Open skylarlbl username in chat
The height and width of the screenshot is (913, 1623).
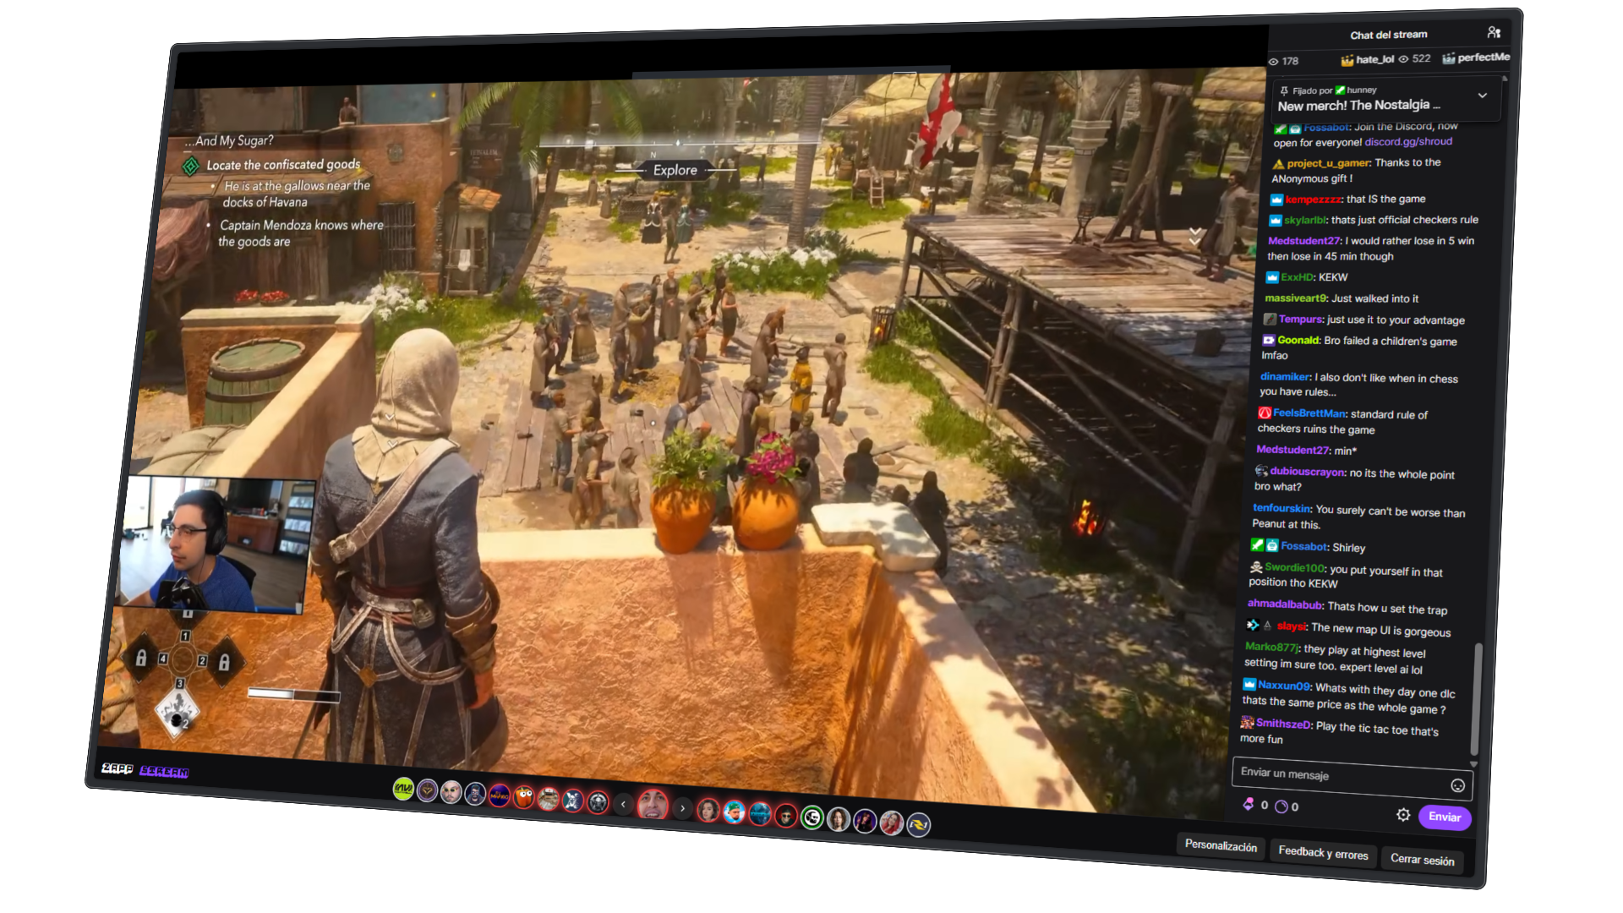(x=1305, y=220)
